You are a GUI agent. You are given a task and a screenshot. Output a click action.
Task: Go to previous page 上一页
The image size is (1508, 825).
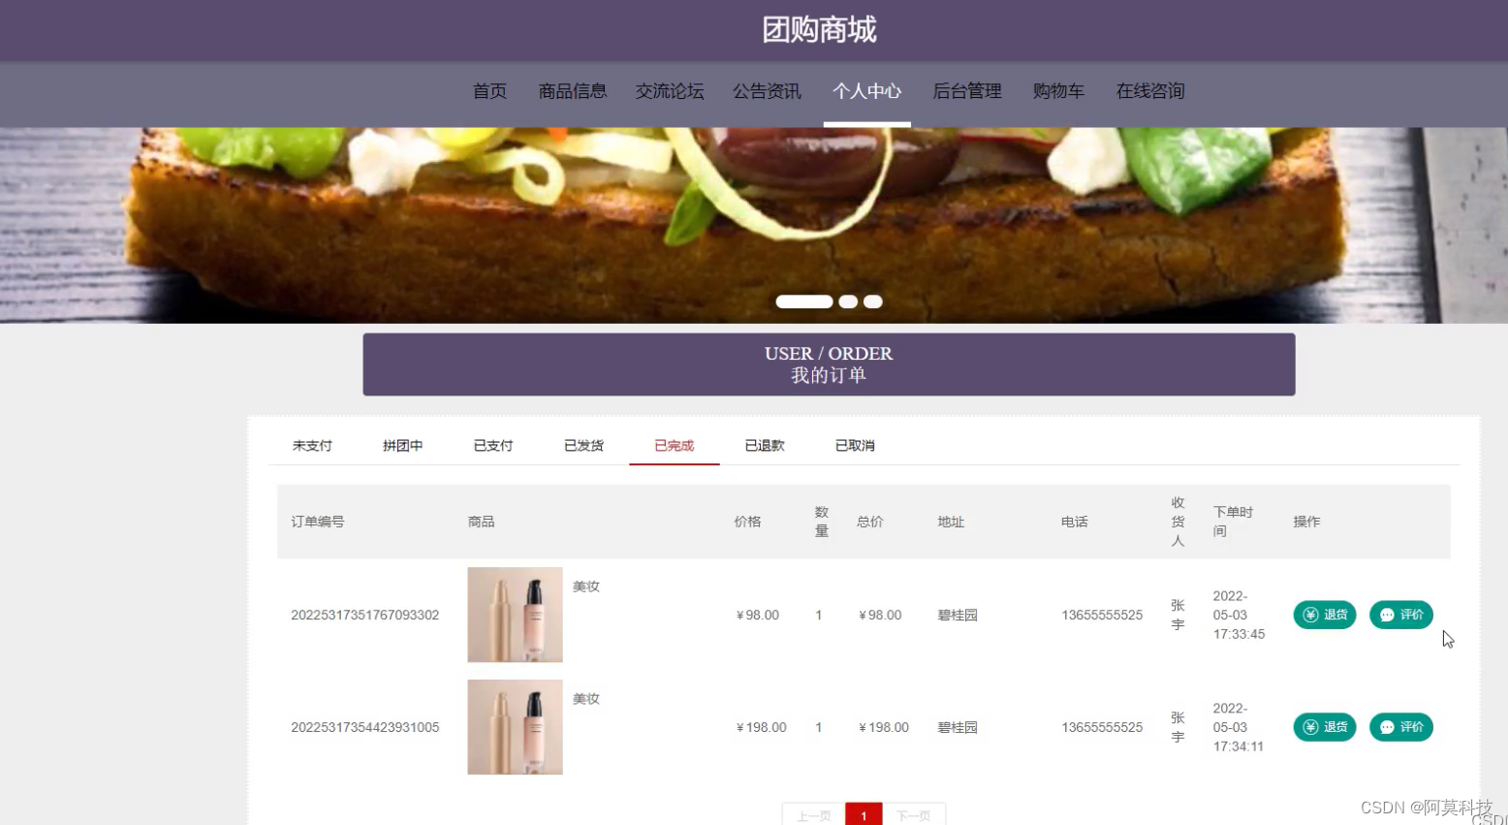(x=814, y=815)
